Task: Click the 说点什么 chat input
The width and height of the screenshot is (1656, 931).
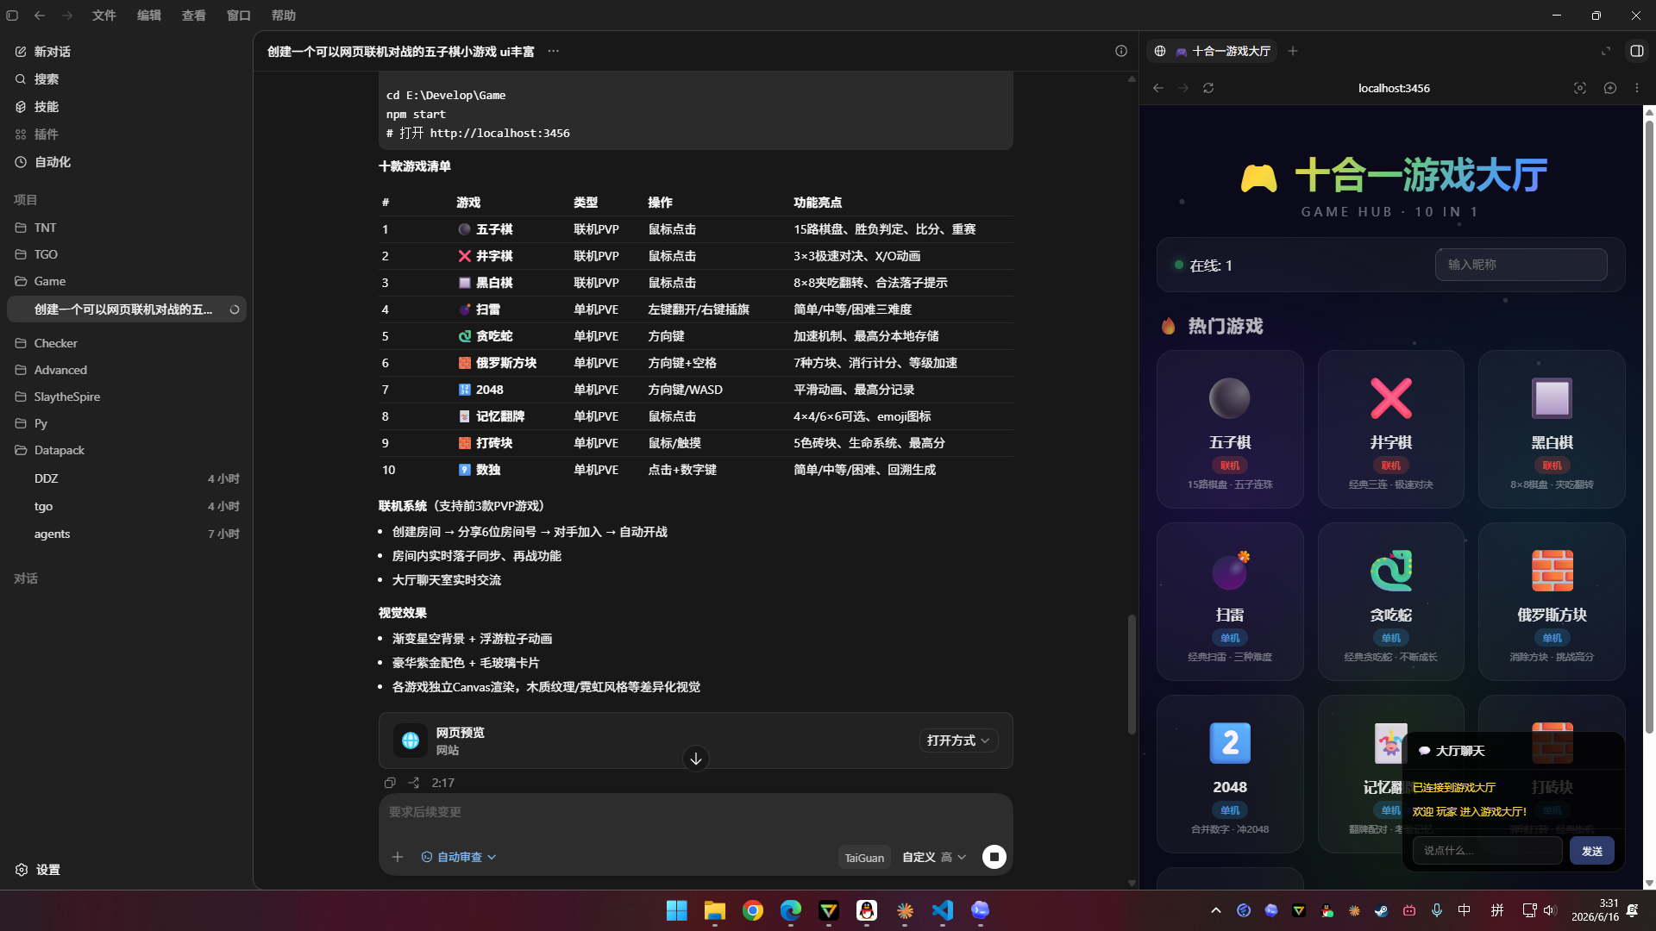Action: click(x=1487, y=850)
